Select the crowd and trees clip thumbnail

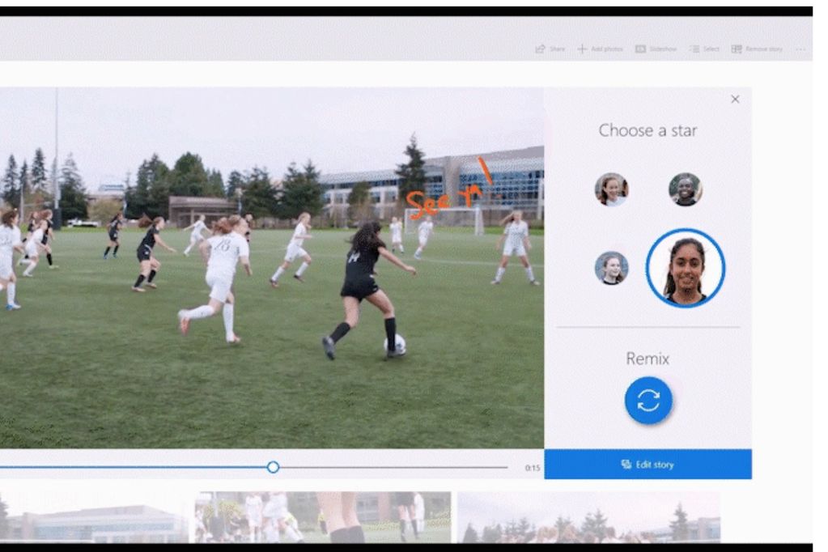[587, 518]
